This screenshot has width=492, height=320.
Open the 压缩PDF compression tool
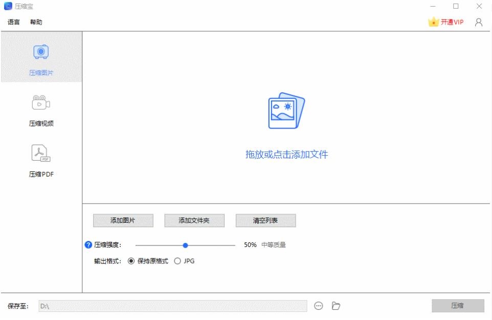click(x=41, y=160)
